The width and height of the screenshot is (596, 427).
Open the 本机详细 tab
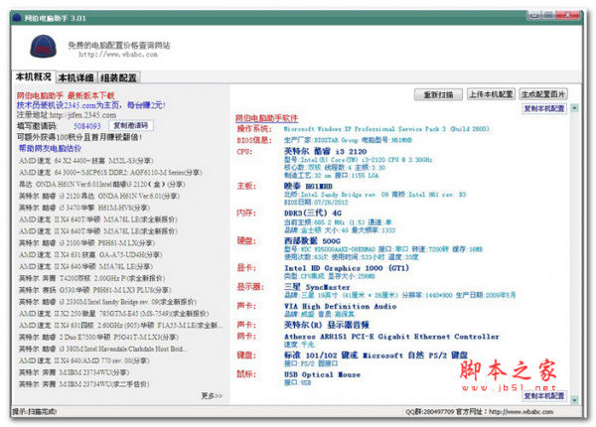pos(76,77)
